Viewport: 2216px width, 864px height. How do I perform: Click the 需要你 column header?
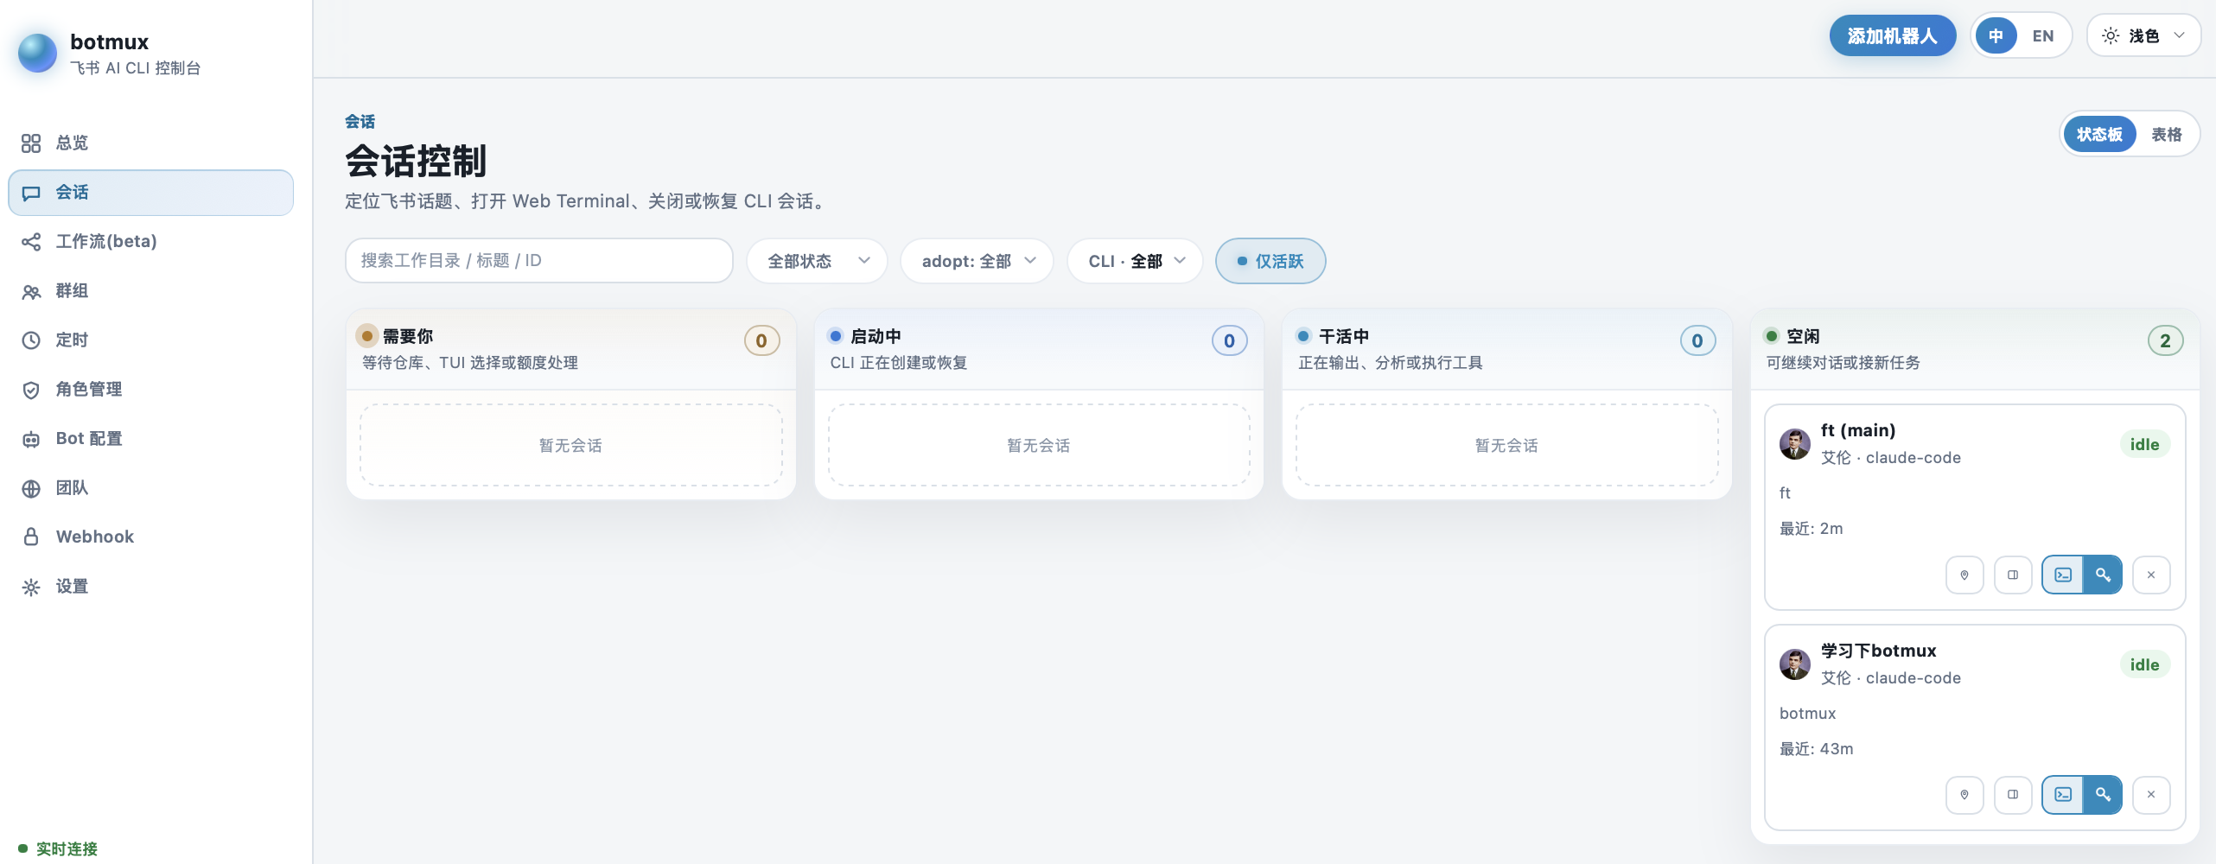click(570, 349)
